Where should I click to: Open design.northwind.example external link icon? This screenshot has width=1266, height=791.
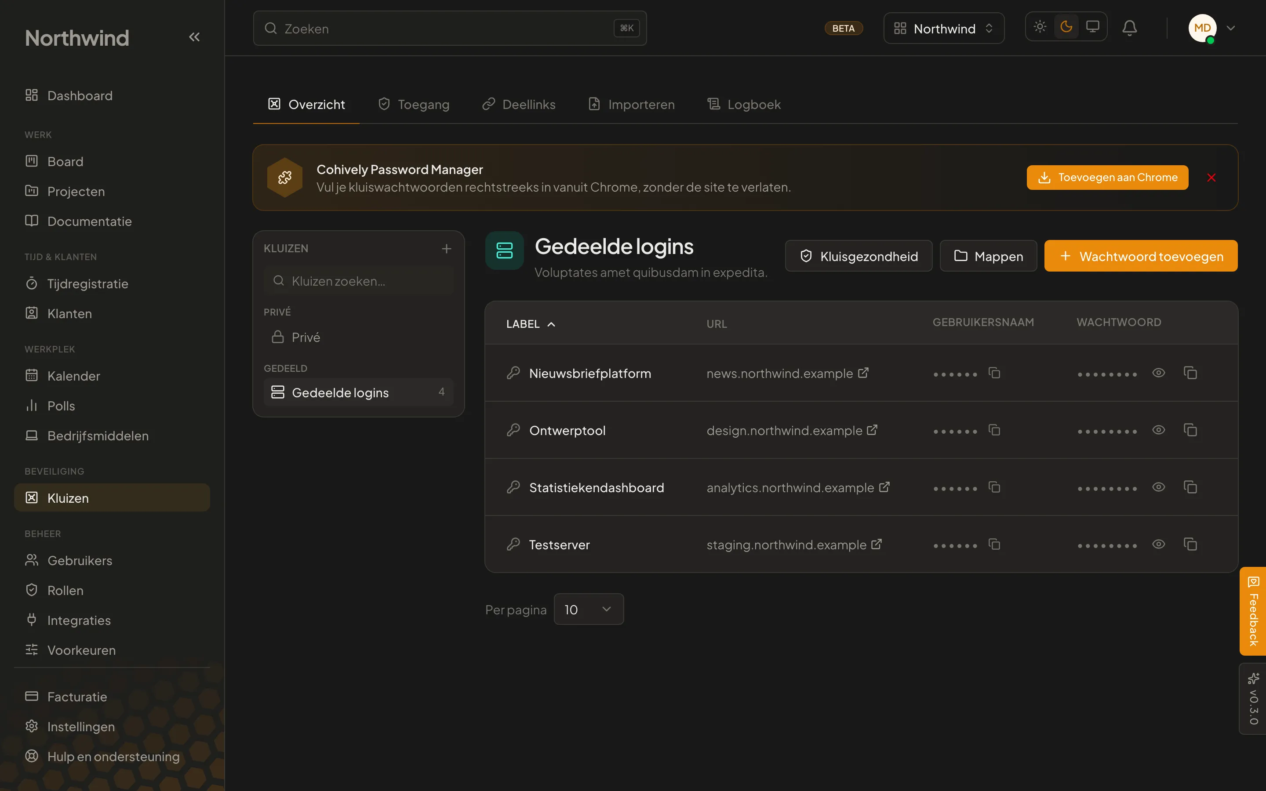pos(872,430)
